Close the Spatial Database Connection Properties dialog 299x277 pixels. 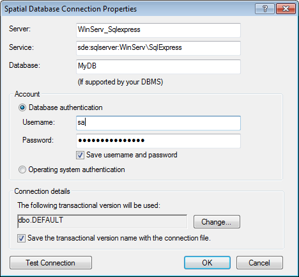[286, 9]
